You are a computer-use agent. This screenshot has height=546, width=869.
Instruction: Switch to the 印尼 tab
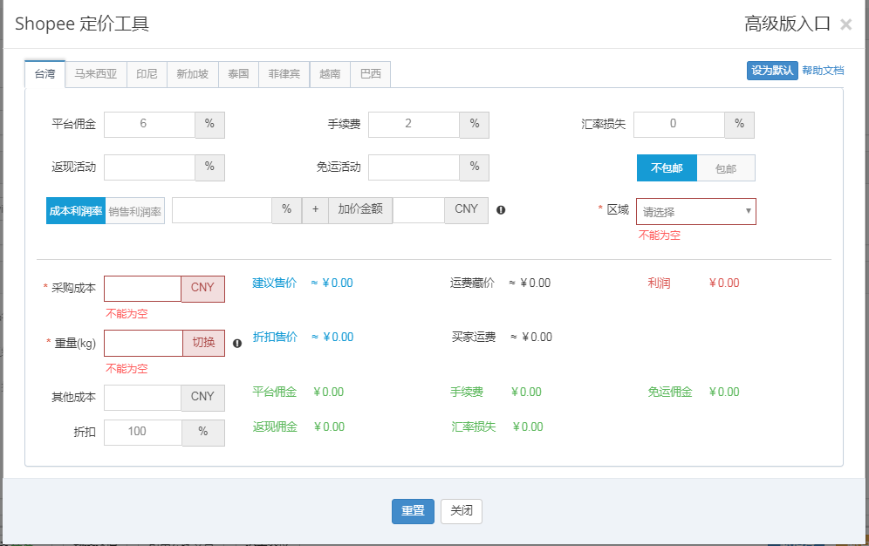pos(147,74)
